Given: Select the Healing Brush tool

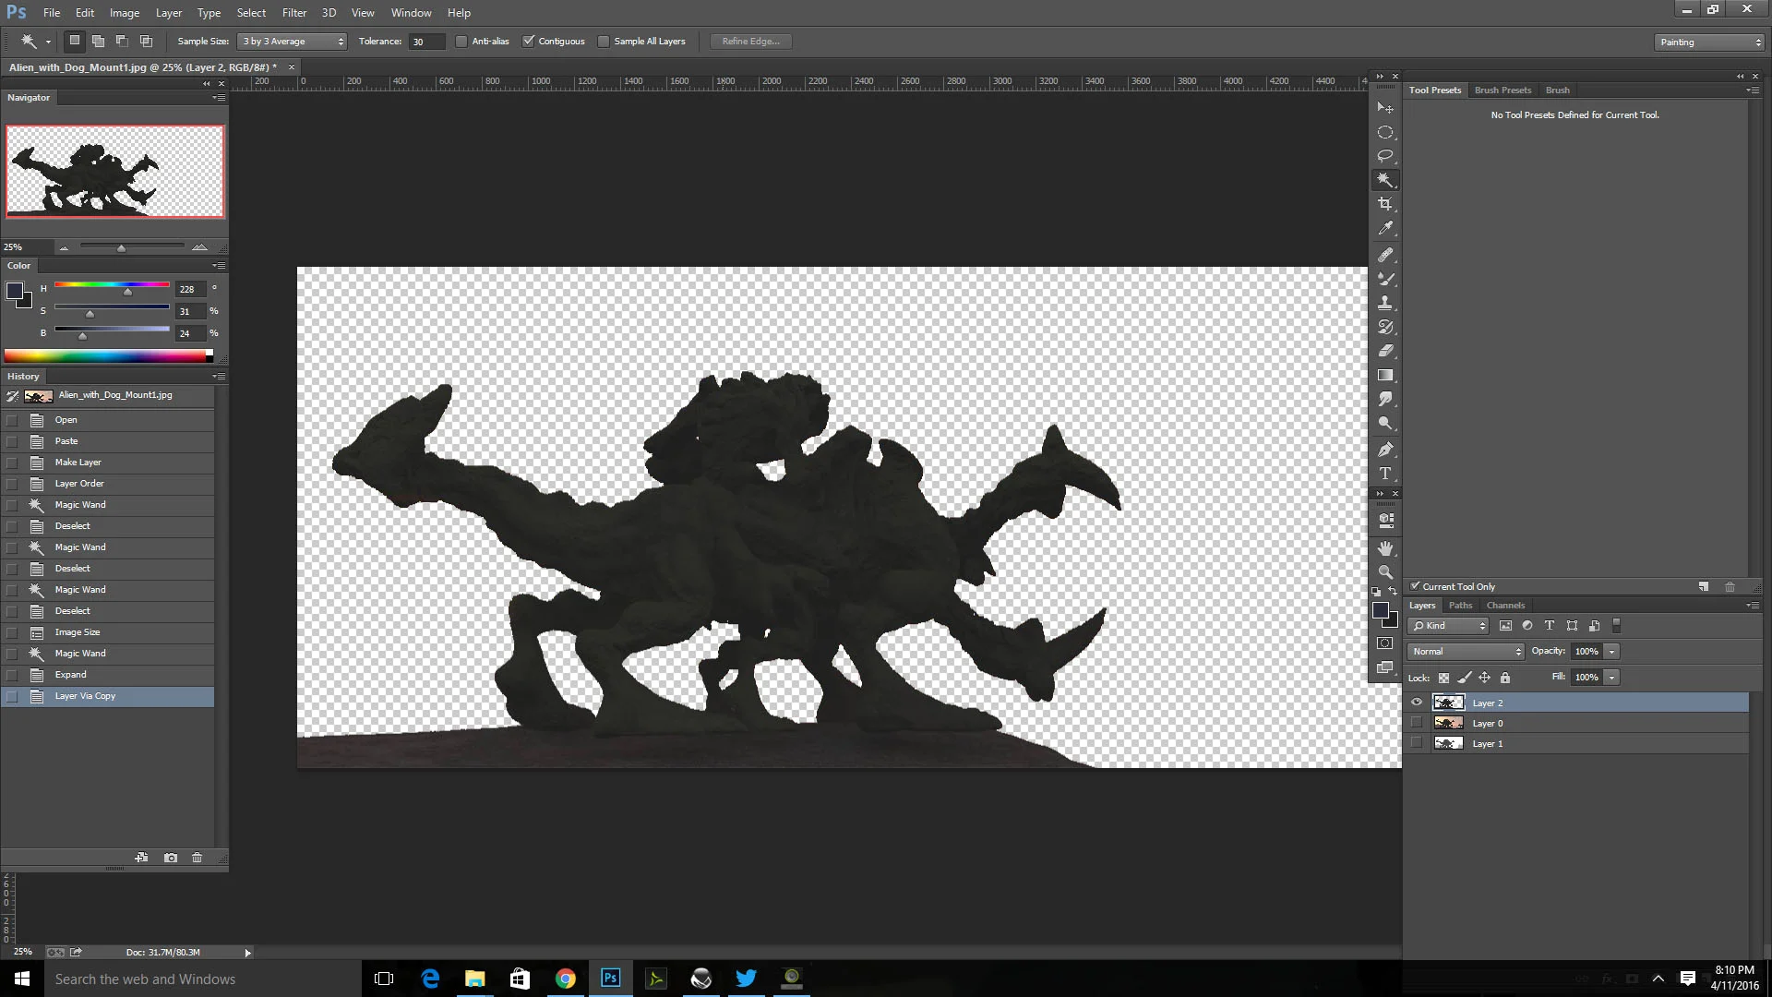Looking at the screenshot, I should 1385,255.
